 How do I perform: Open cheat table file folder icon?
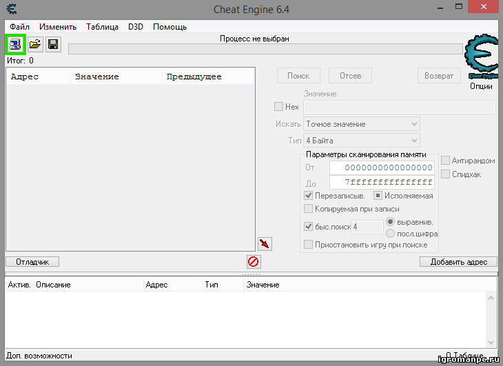pyautogui.click(x=35, y=44)
